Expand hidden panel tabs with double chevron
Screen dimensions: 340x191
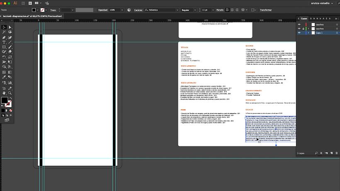(x=336, y=19)
